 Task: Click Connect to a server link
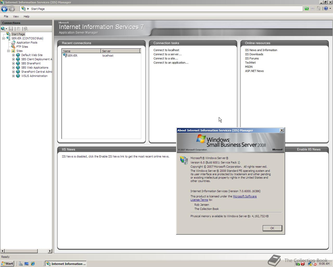tap(168, 54)
